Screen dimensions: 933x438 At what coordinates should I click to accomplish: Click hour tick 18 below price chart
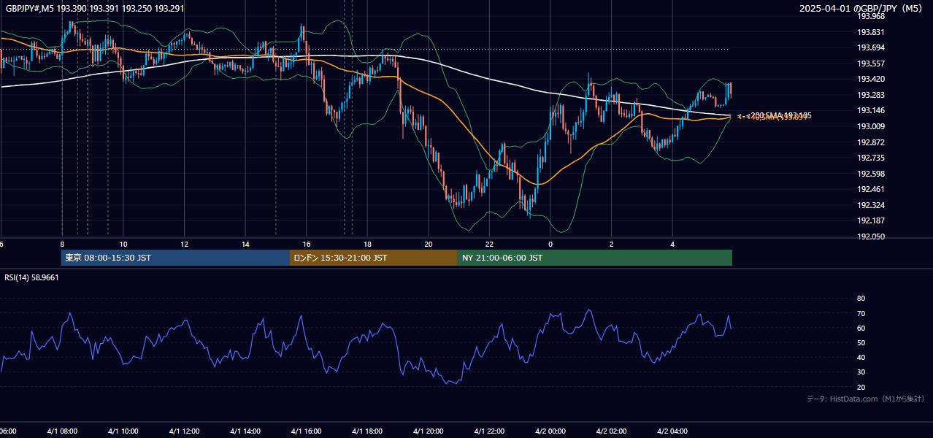coord(367,244)
